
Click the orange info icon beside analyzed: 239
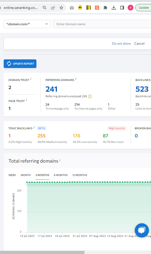[90, 96]
